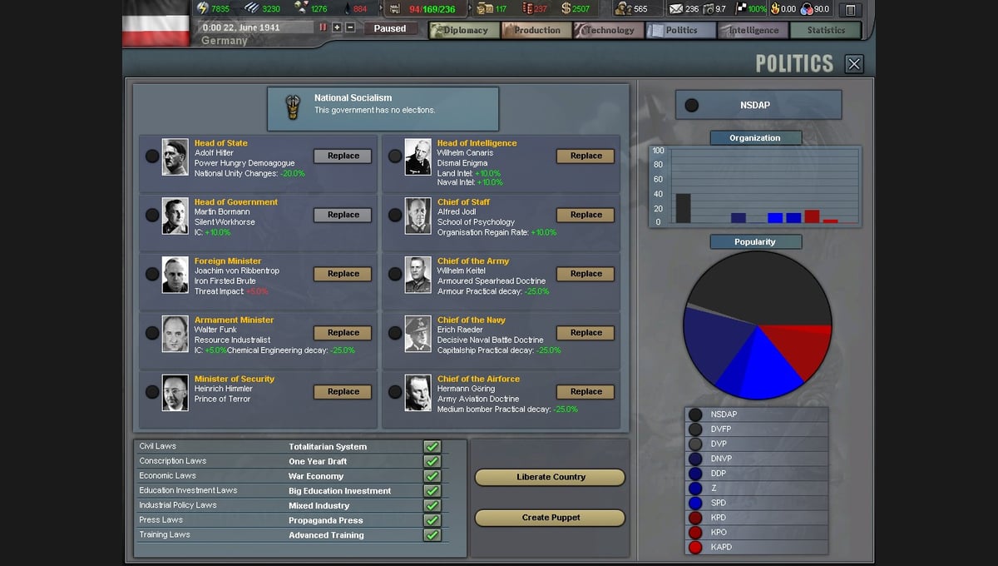Screen dimensions: 998x566
Task: Click the dissent fist icon showing 0.00
Action: tap(775, 9)
